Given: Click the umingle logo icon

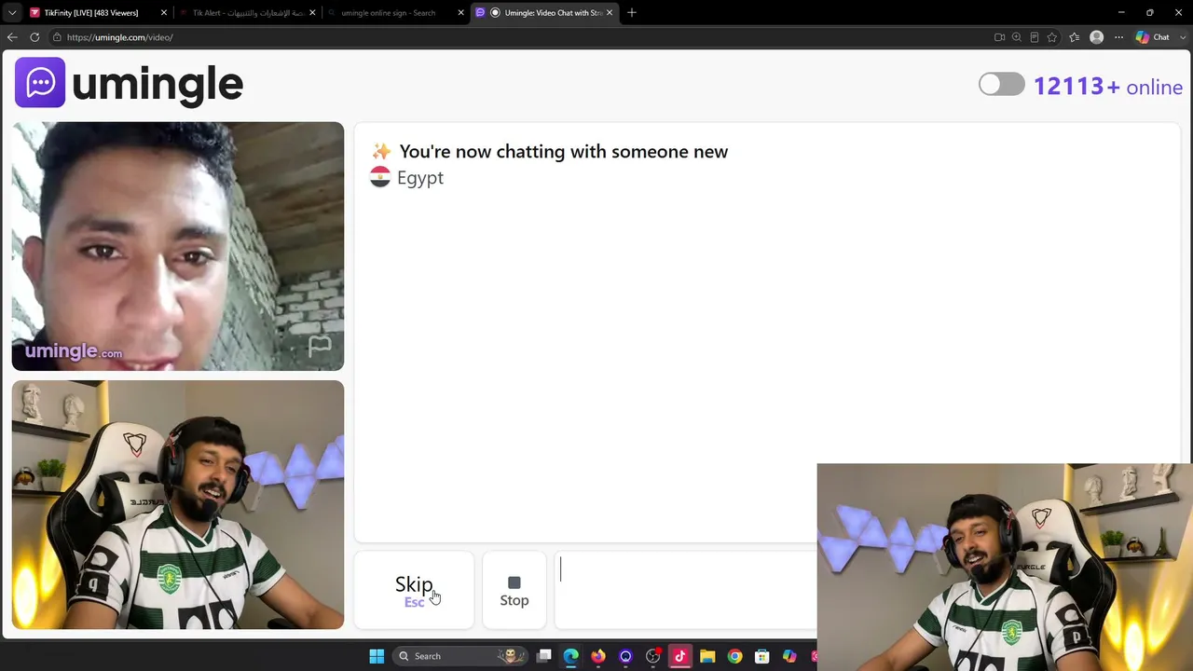Looking at the screenshot, I should [40, 83].
